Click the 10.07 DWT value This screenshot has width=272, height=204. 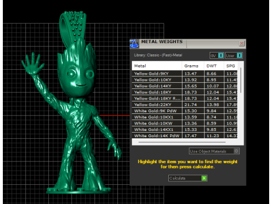212,86
